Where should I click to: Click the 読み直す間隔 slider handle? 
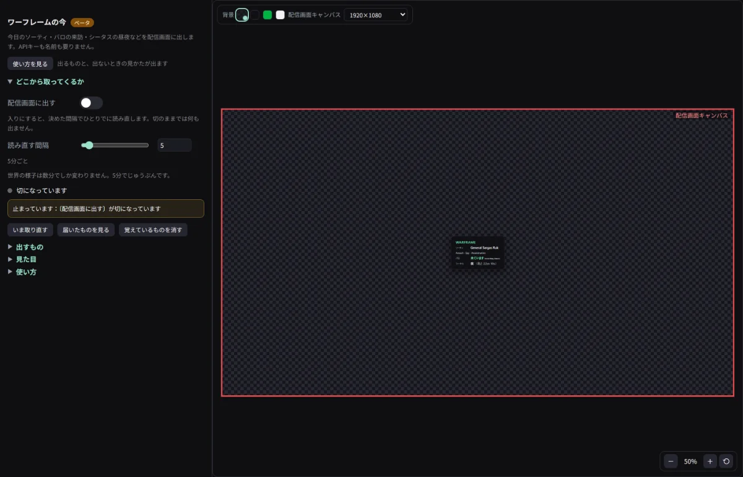(89, 145)
